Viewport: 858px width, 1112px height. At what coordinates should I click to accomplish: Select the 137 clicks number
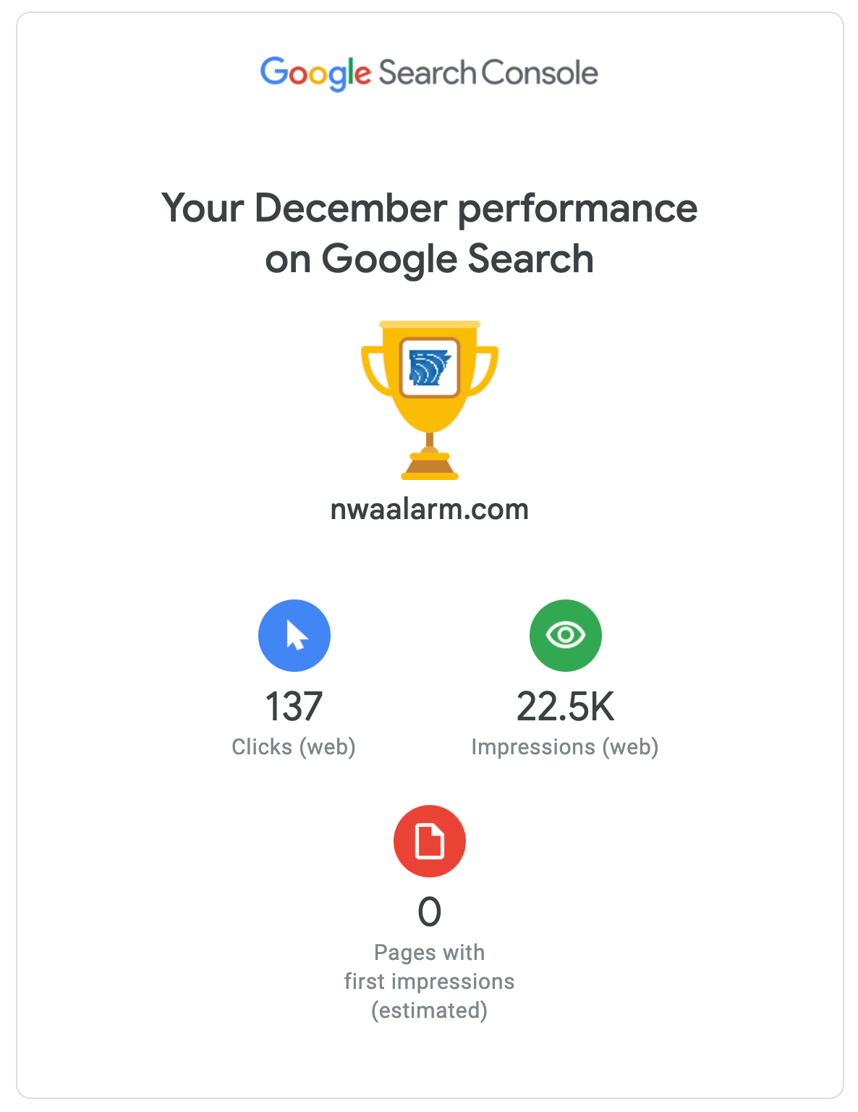[294, 707]
